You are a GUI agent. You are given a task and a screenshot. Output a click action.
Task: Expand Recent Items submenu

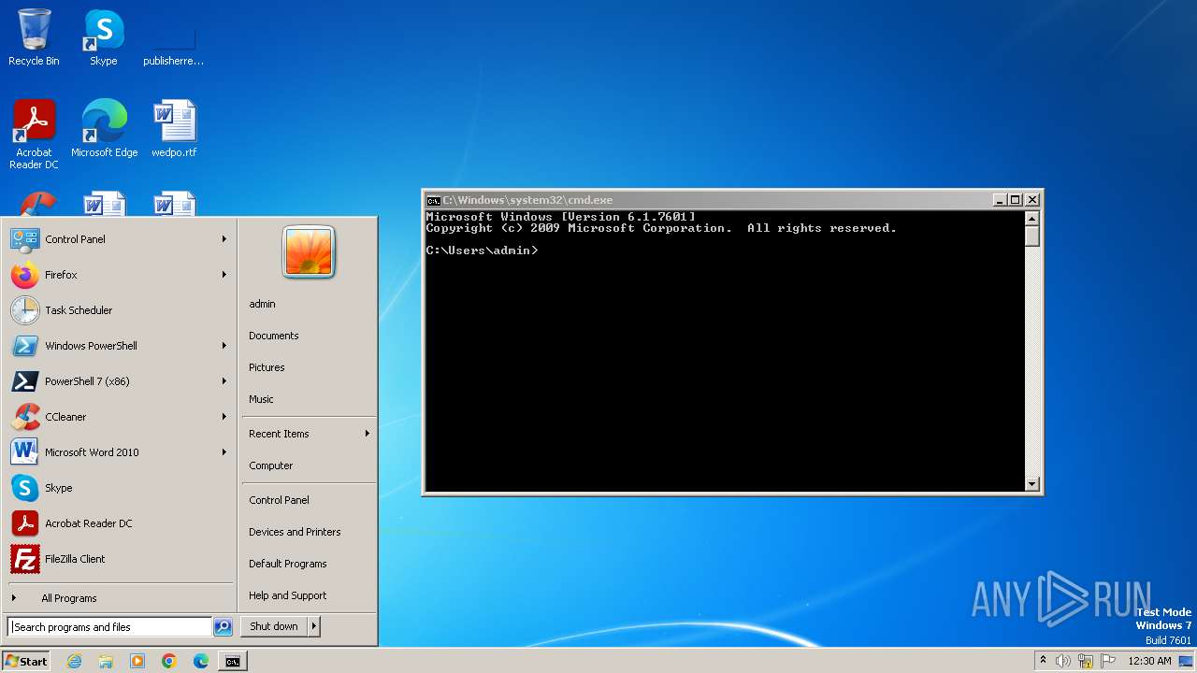click(x=309, y=434)
